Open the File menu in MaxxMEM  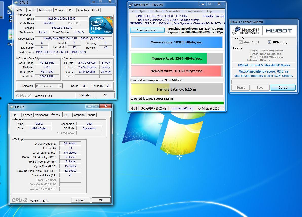click(x=133, y=11)
